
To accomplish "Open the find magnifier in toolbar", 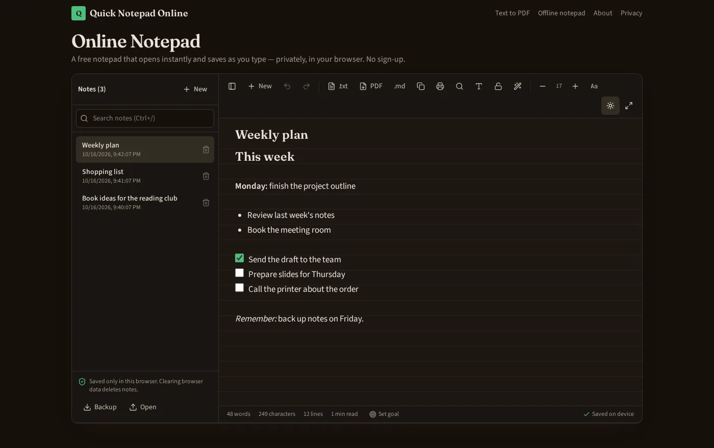I will point(460,86).
